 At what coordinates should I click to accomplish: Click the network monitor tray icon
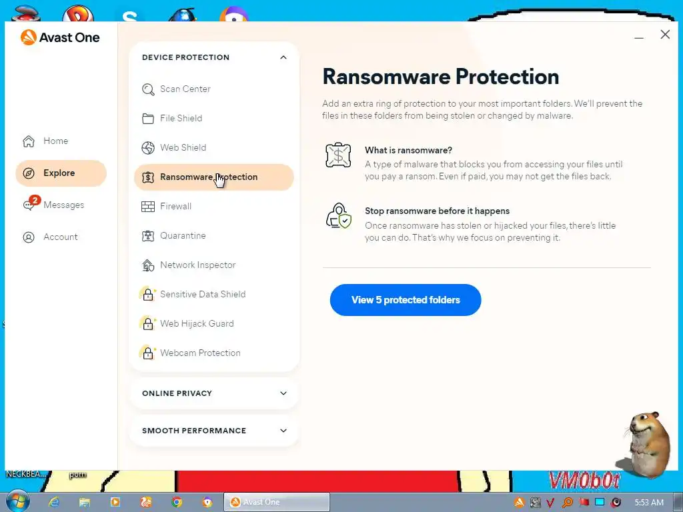point(600,503)
